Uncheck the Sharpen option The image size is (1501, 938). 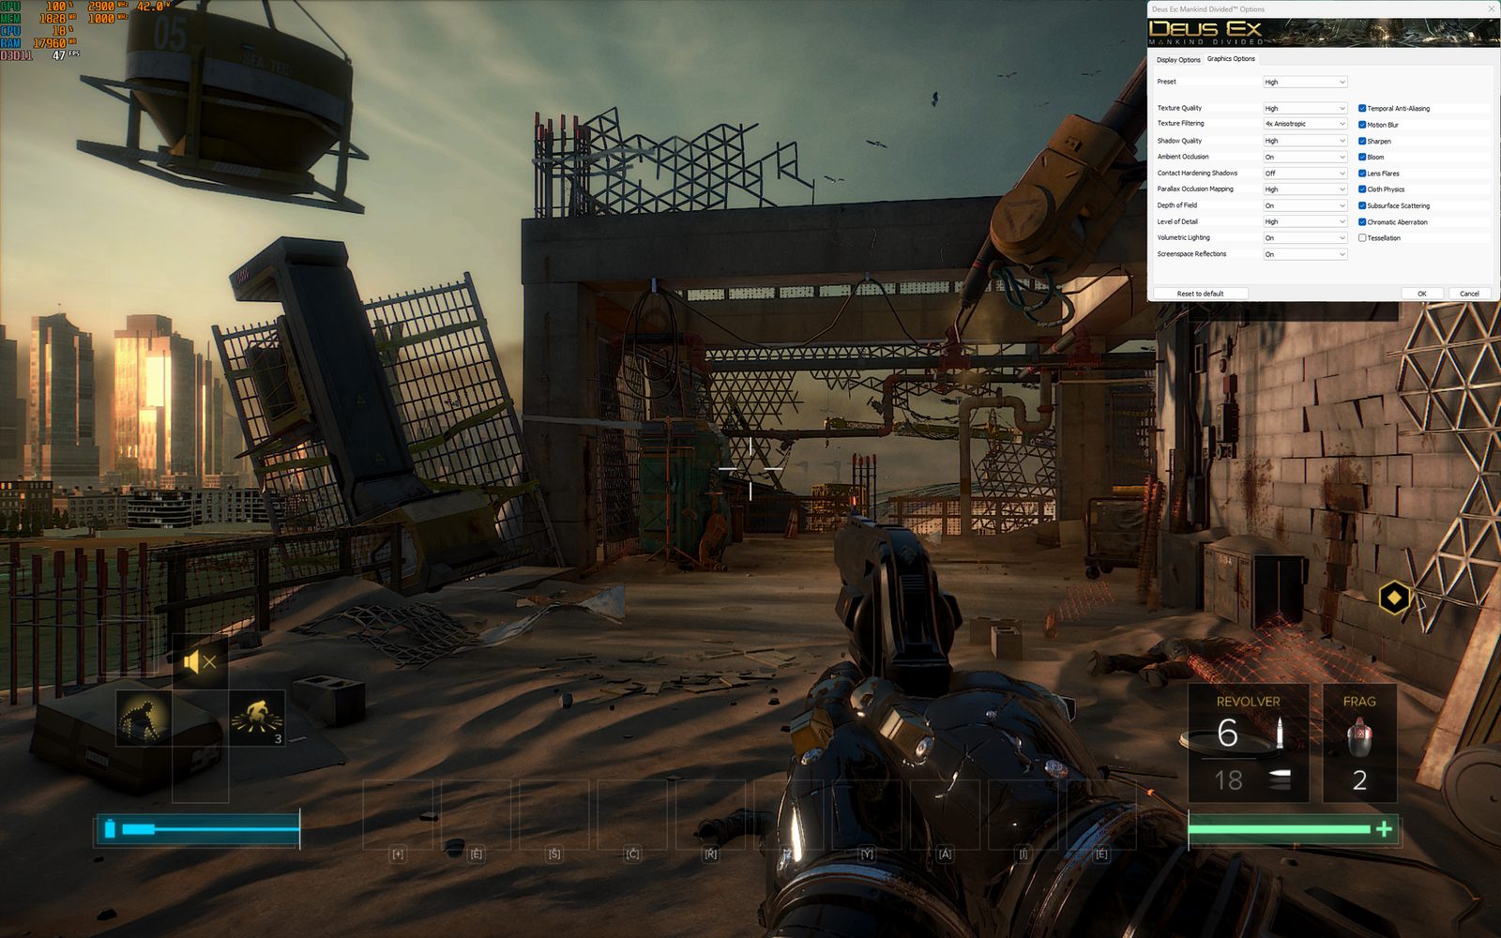(x=1362, y=141)
